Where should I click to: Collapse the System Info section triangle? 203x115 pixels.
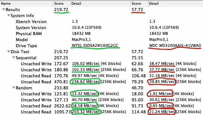[9, 16]
